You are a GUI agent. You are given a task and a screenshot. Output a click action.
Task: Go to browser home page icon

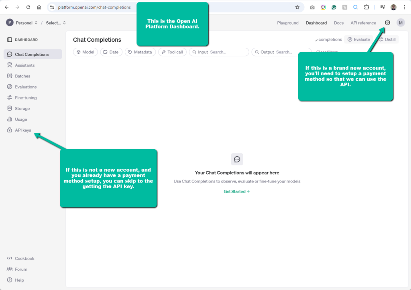pos(39,7)
